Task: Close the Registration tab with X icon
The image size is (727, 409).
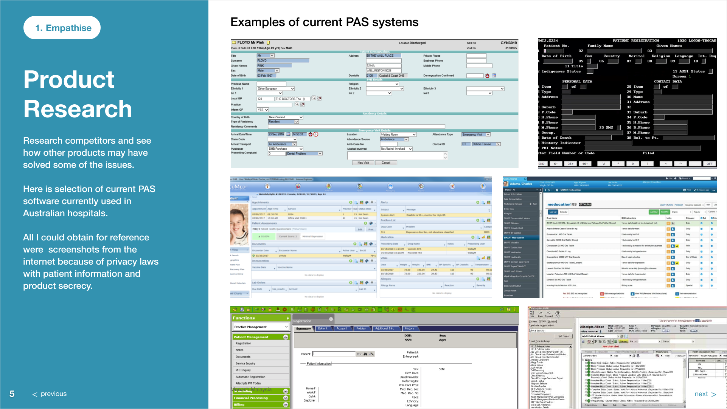Action: click(x=331, y=319)
